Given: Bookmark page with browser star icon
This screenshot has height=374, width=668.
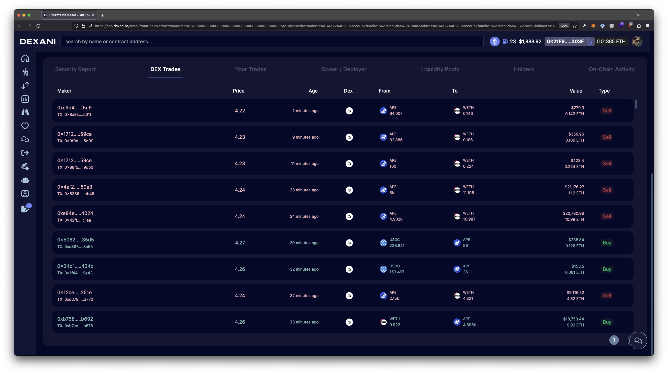Looking at the screenshot, I should tap(574, 26).
